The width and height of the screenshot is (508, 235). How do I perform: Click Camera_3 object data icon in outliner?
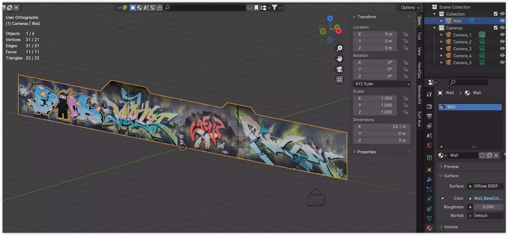(482, 49)
